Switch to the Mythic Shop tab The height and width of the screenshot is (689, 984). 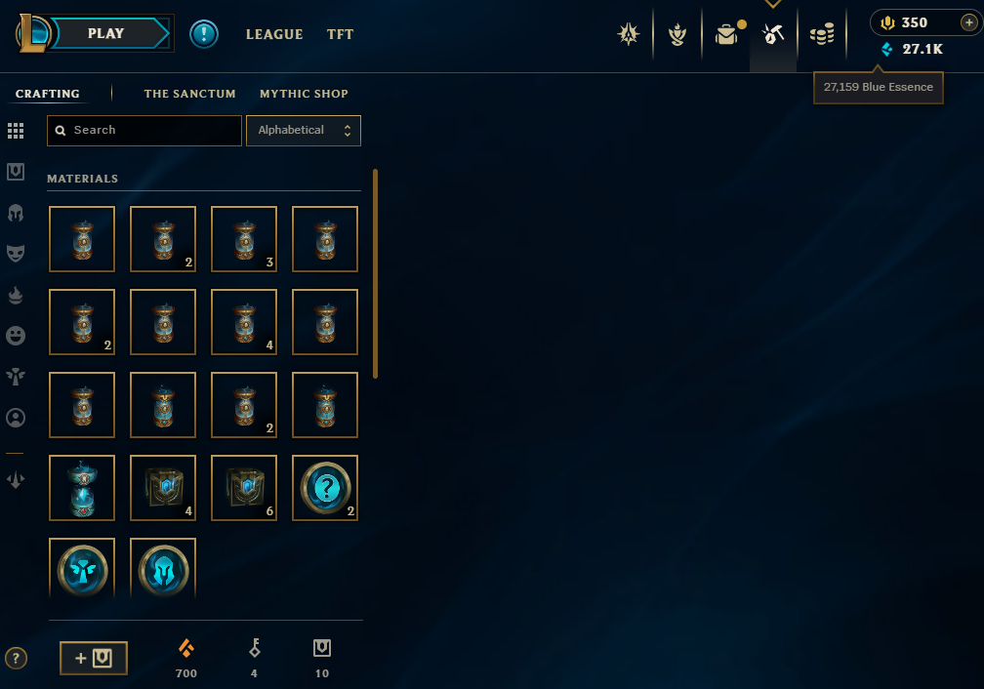[304, 94]
